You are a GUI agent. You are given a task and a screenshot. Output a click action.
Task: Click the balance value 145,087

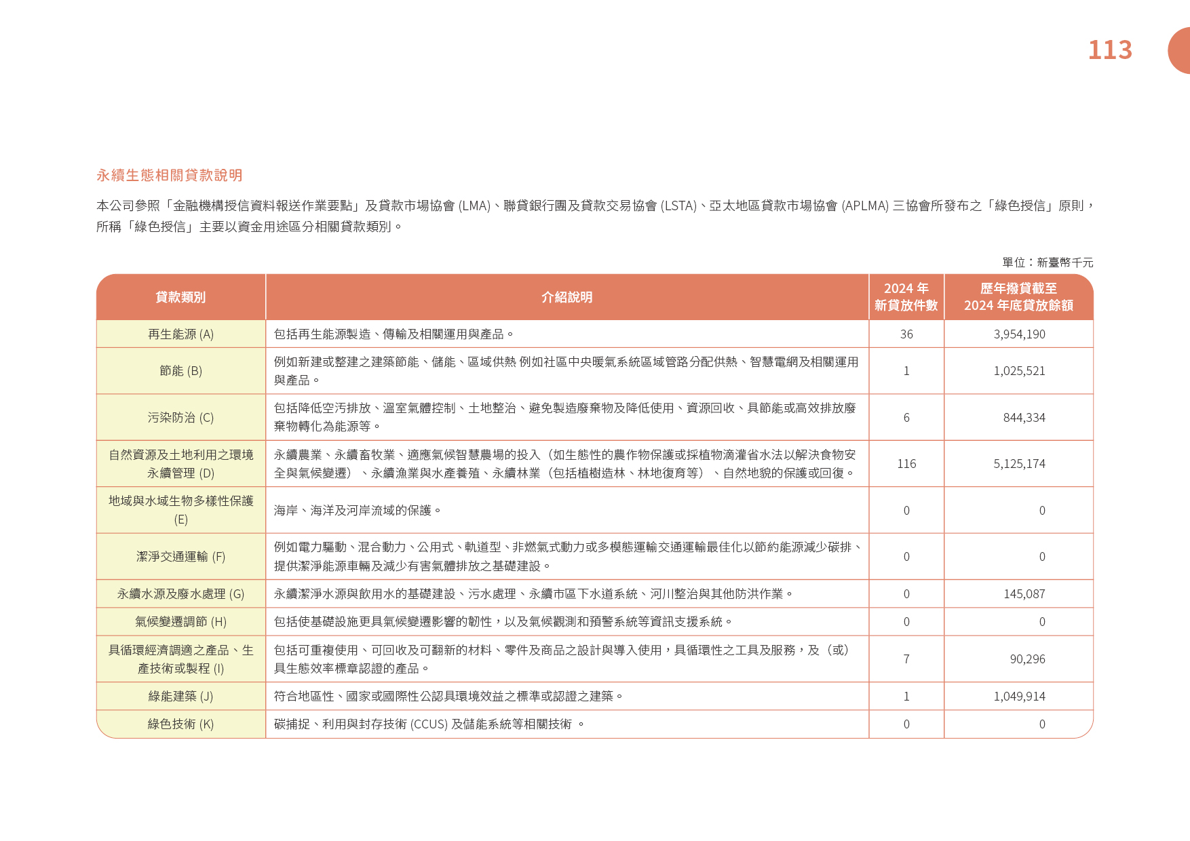click(x=1024, y=594)
